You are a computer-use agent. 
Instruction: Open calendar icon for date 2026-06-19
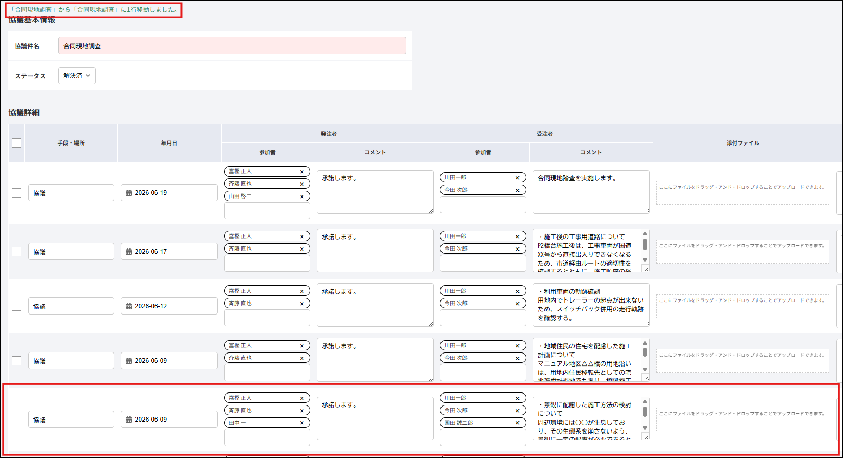(x=129, y=193)
